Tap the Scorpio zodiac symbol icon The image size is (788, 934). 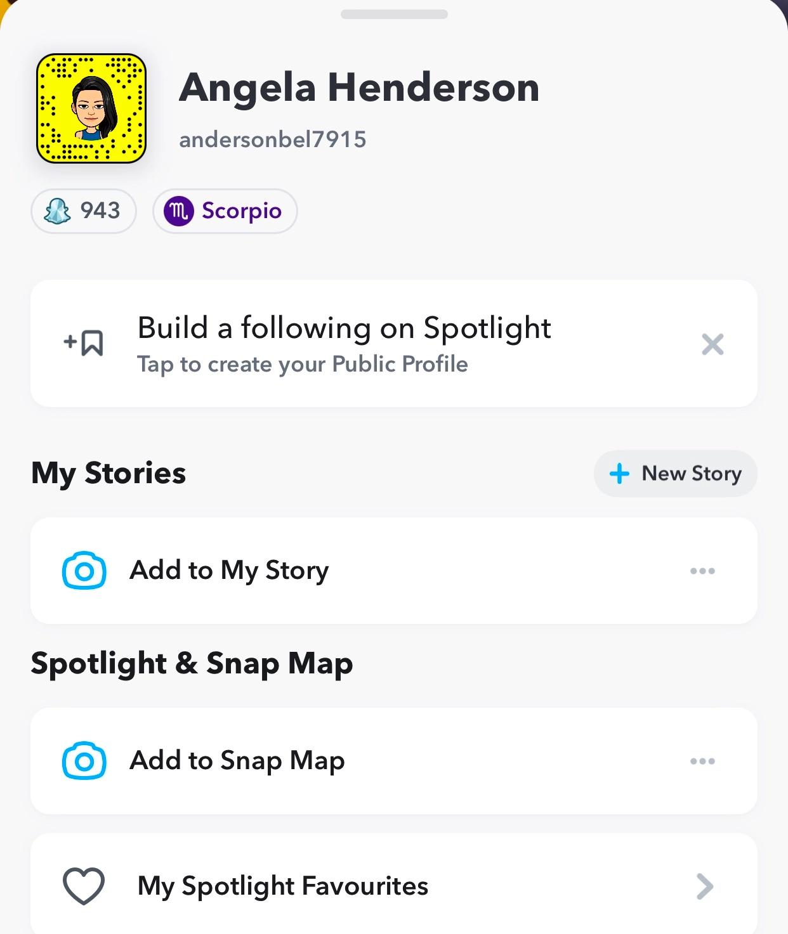click(179, 211)
